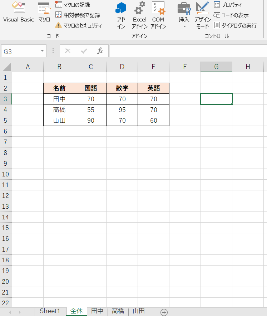267x316 pixels.
Task: Select column G header
Action: click(x=216, y=67)
